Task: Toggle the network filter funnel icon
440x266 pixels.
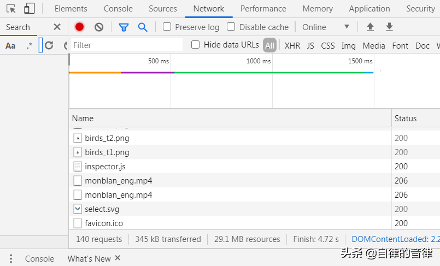Action: (124, 27)
